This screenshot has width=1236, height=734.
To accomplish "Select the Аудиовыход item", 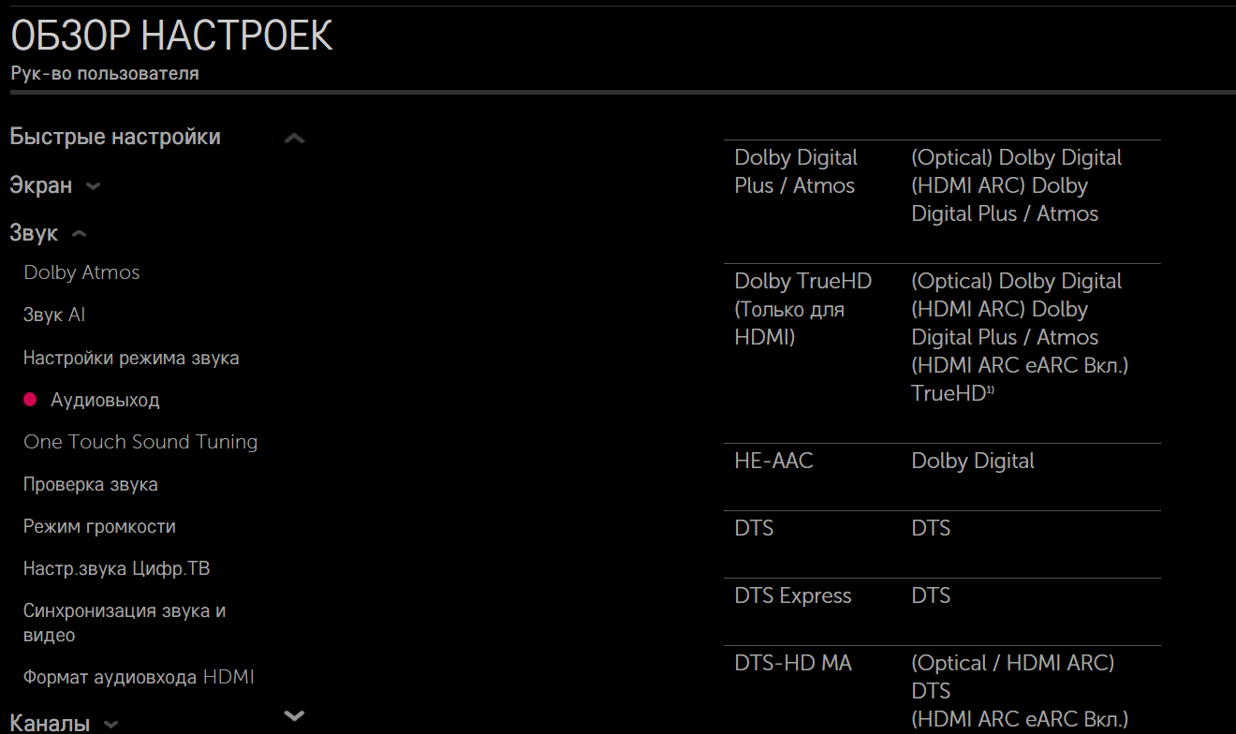I will click(105, 400).
